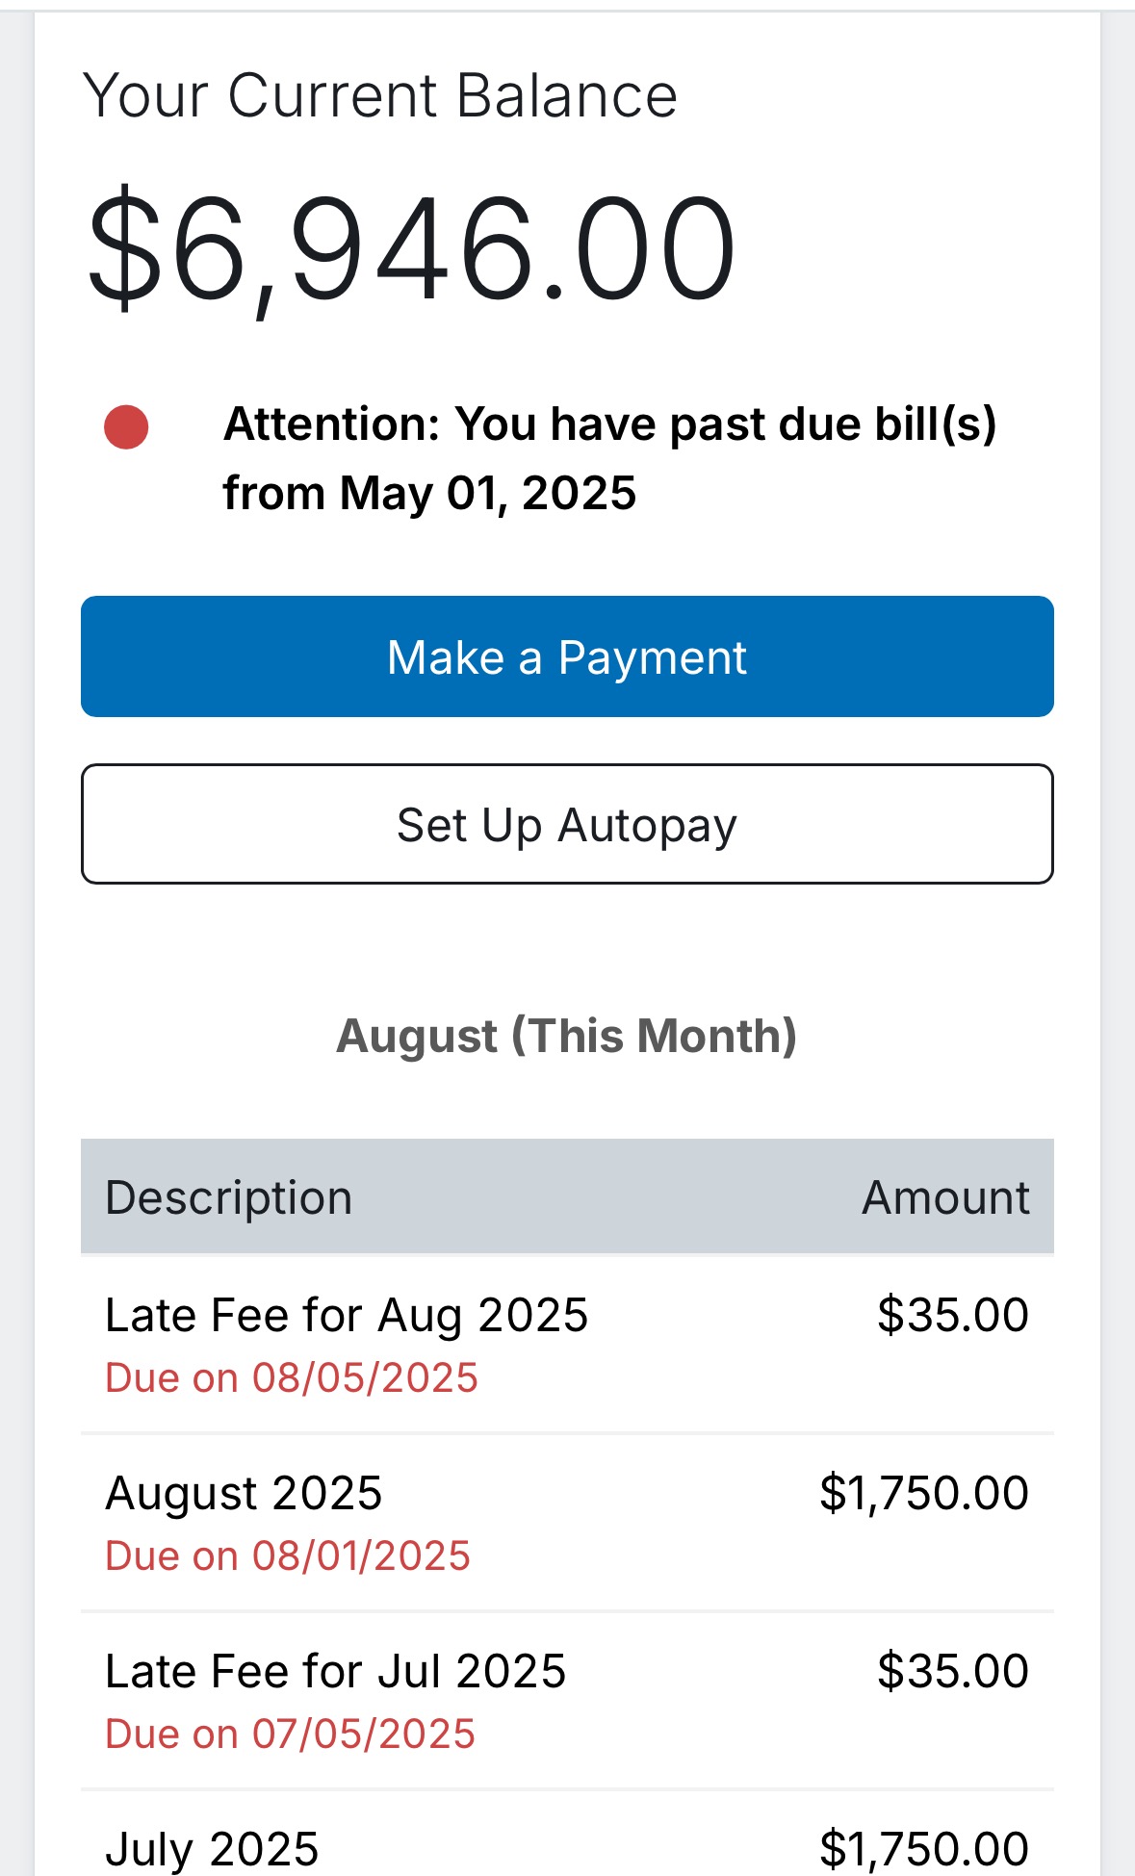Open the Late Fee for Aug 2025 entry
Viewport: 1135px width, 1876px height.
[347, 1315]
